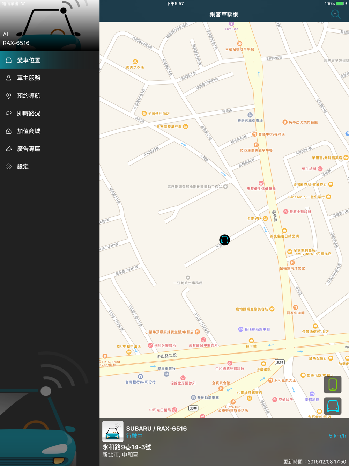Tap the Wi-Fi indicator in status bar
The width and height of the screenshot is (349, 466).
click(23, 3)
